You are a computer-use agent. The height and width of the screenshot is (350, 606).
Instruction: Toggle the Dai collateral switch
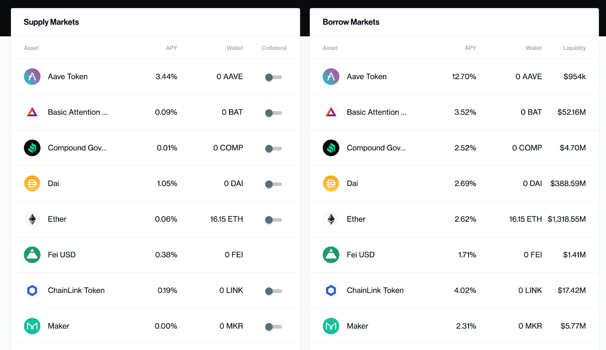[273, 184]
